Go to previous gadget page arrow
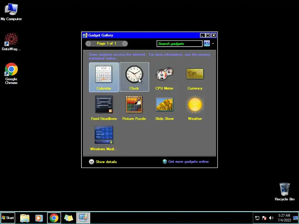 click(88, 44)
